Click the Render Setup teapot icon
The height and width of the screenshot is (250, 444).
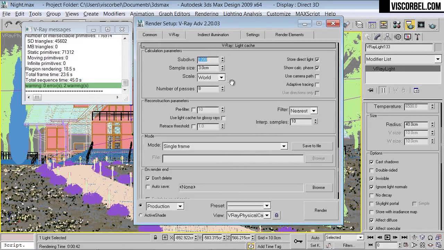[410, 25]
